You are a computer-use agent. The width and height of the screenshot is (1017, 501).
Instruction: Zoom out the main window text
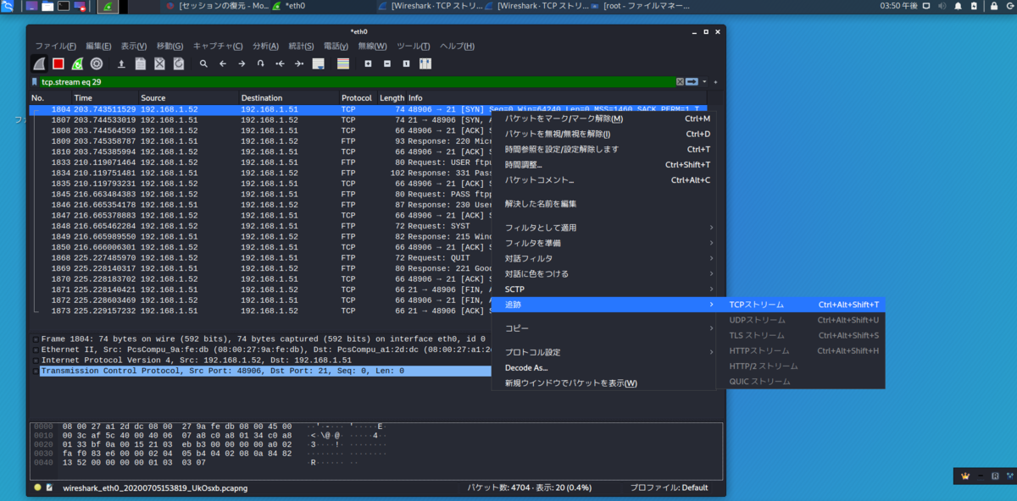point(387,63)
